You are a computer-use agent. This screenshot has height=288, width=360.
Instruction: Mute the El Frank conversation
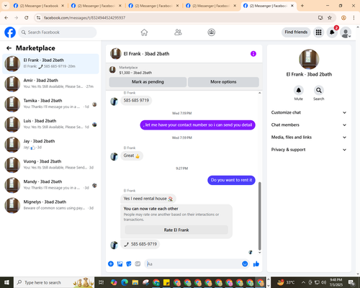click(x=299, y=91)
